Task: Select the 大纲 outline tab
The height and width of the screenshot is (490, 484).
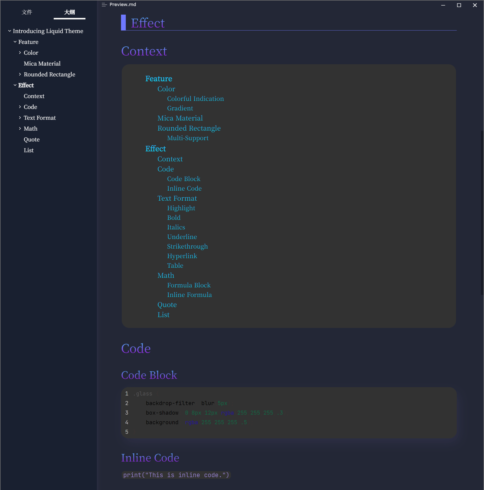Action: 70,12
